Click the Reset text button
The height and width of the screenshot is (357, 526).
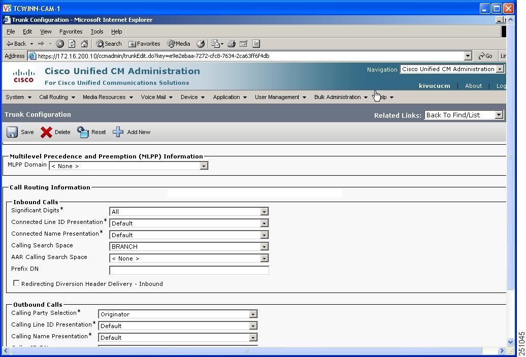tap(98, 132)
